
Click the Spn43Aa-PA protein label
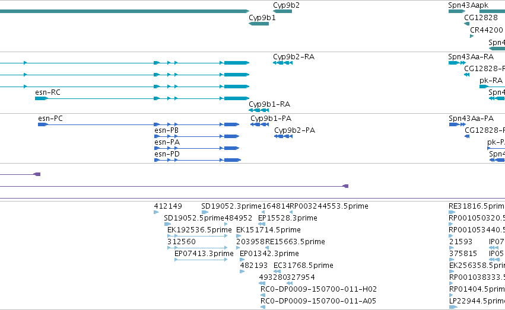[471, 119]
